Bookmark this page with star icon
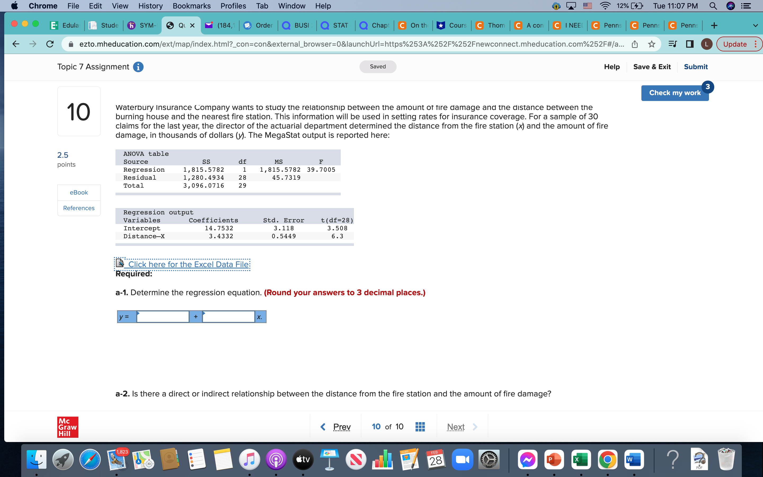The height and width of the screenshot is (477, 763). click(x=652, y=44)
